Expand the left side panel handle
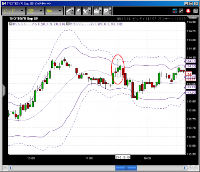200x172 pixels. 4,90
